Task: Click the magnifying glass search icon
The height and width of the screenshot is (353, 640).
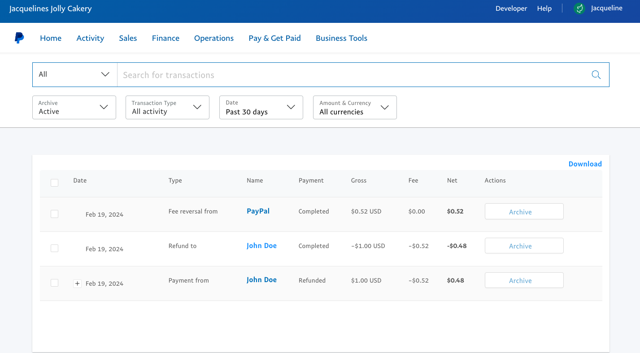Action: click(596, 75)
